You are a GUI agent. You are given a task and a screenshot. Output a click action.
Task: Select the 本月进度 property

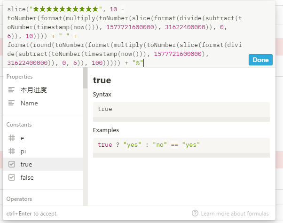click(43, 90)
